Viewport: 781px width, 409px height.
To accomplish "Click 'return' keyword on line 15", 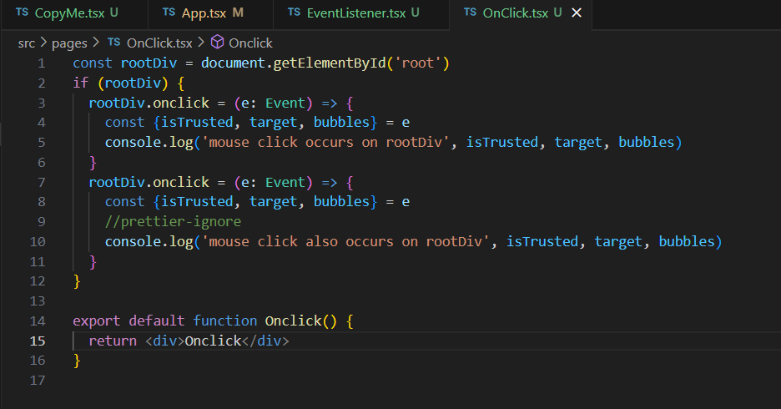I will (113, 341).
